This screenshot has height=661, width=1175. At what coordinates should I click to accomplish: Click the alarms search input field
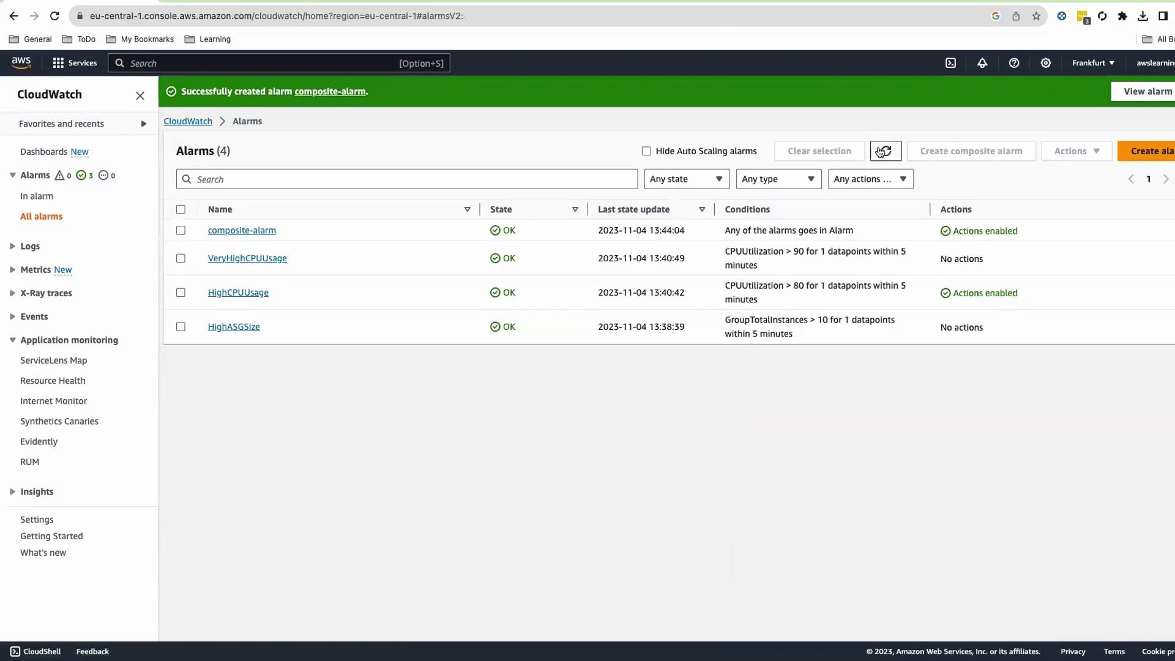(407, 179)
